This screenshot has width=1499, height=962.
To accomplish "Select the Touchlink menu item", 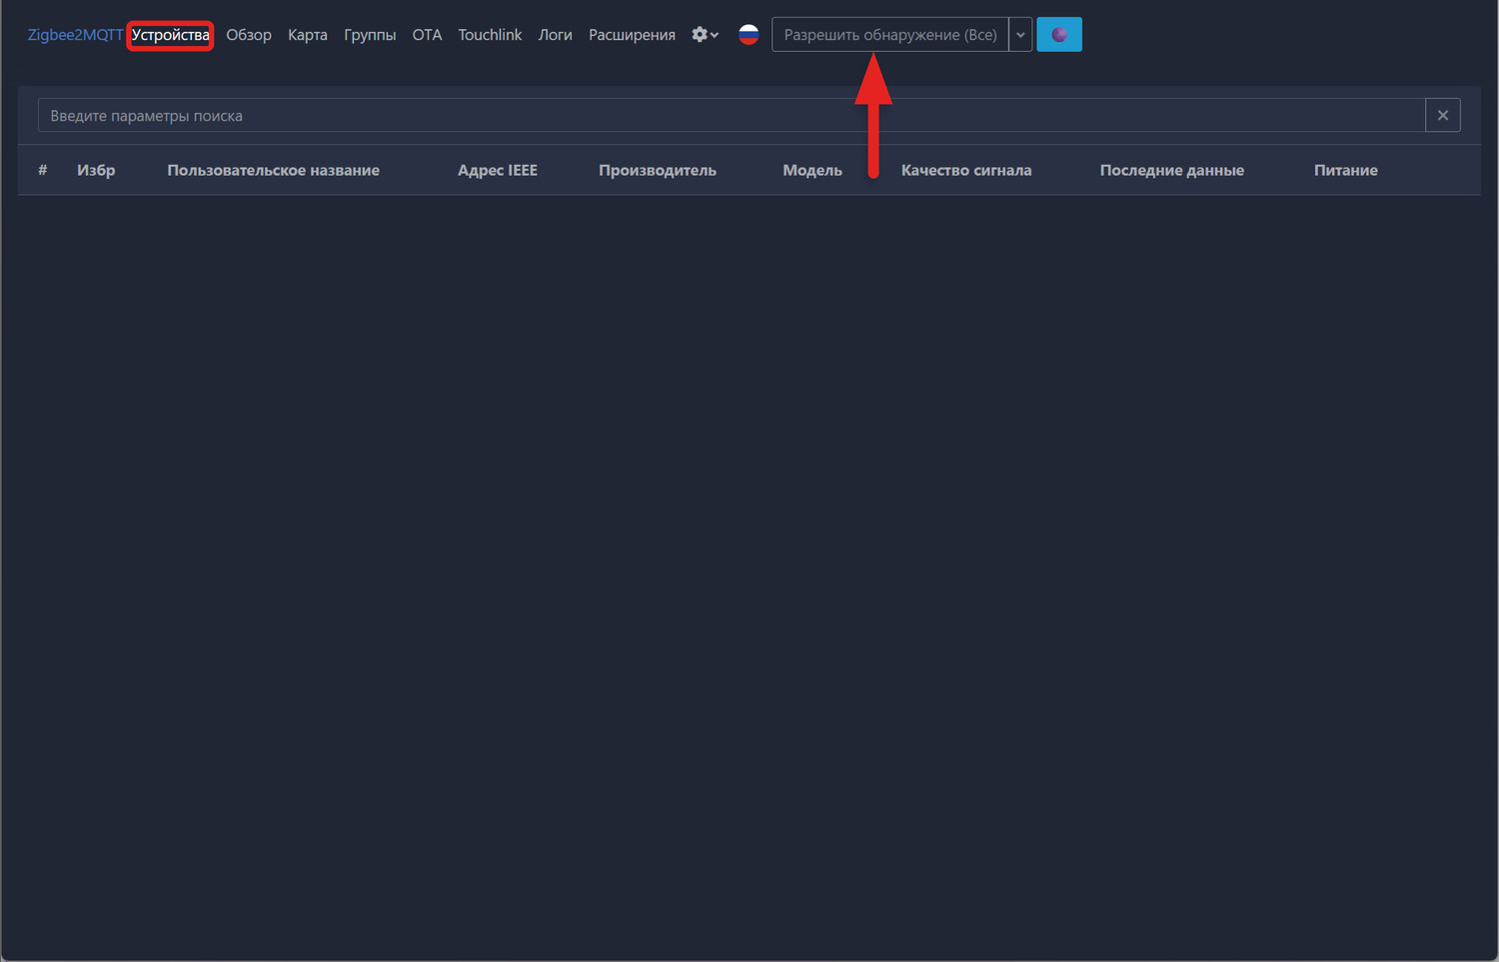I will 490,35.
